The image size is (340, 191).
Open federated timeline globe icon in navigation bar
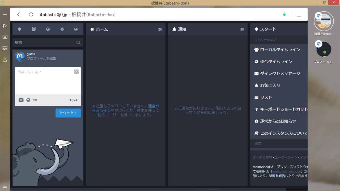tap(48, 29)
